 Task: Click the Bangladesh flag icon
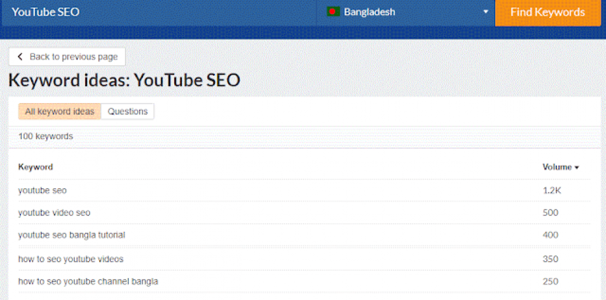click(x=333, y=11)
